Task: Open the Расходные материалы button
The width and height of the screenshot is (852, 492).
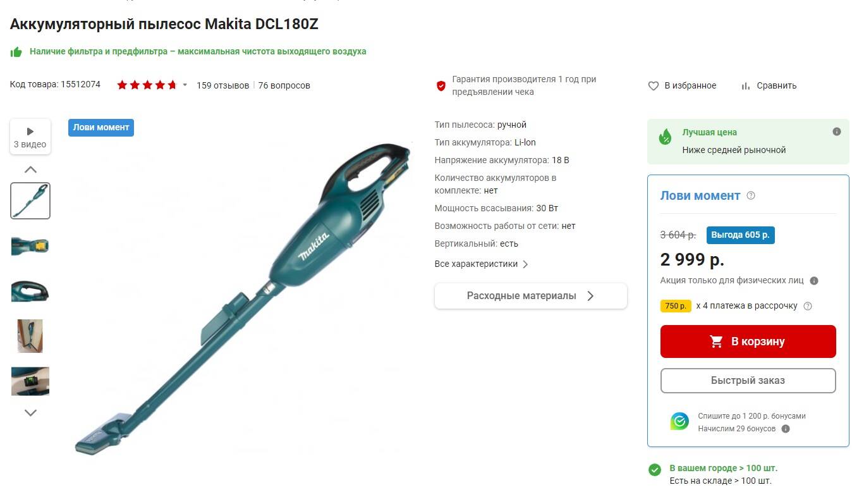Action: 531,296
